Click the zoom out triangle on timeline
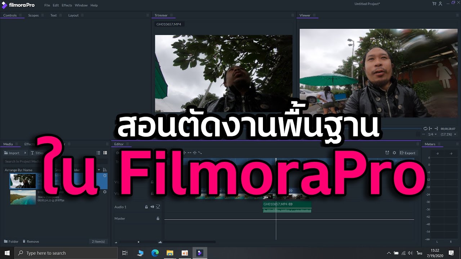461x259 pixels. coord(116,242)
